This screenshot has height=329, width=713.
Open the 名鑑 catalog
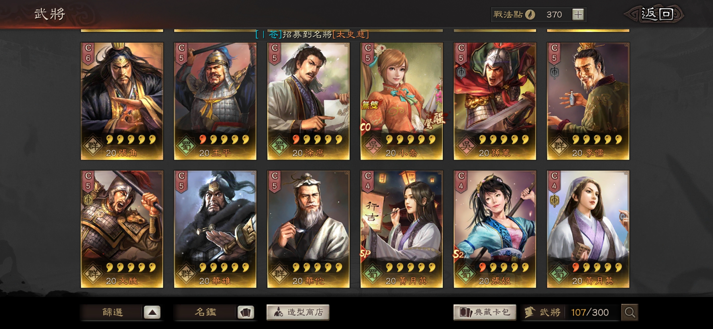coord(205,312)
